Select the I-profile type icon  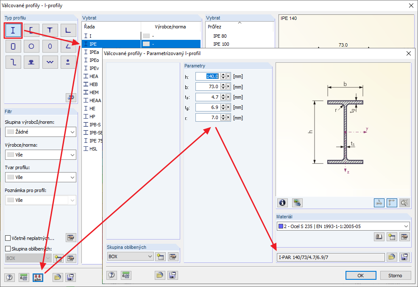pyautogui.click(x=13, y=31)
